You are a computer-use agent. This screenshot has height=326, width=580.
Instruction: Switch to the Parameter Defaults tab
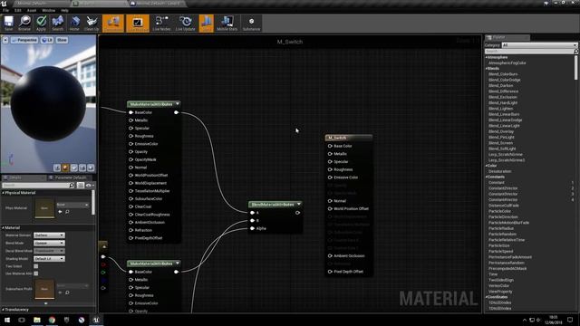70,177
